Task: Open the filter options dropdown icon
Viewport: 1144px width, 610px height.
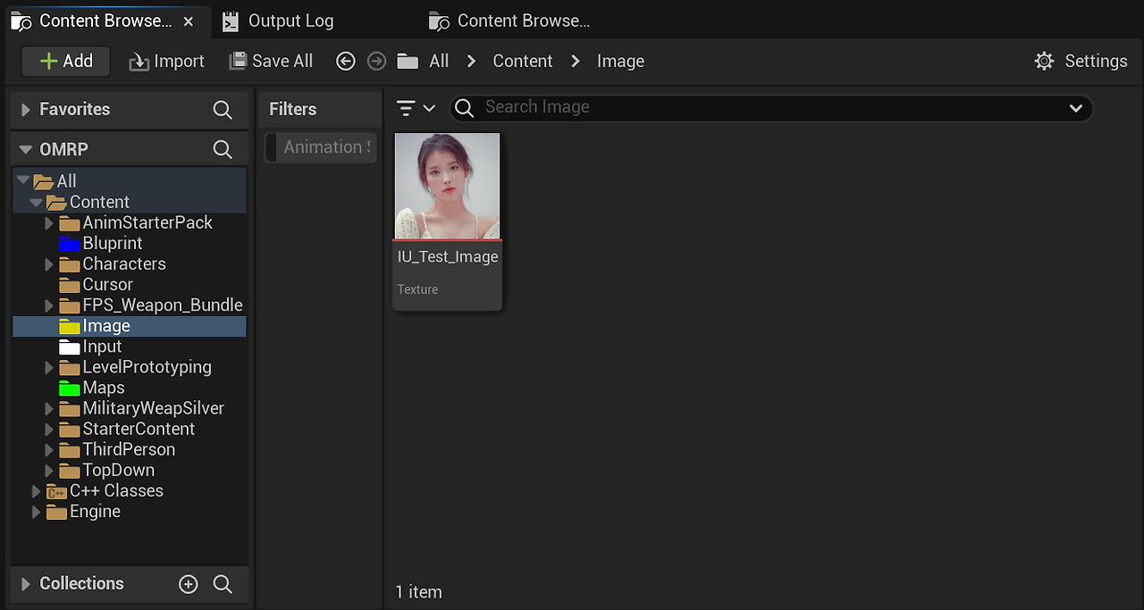Action: tap(416, 108)
